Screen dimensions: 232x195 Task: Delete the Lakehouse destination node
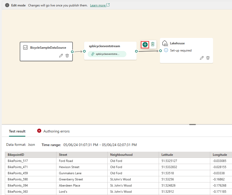pos(208,58)
